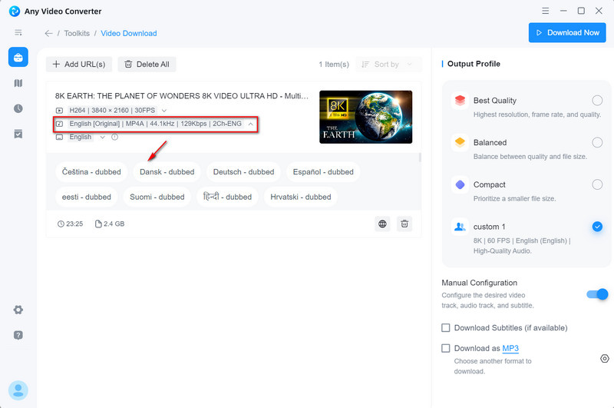Open download format settings icon
The image size is (614, 408).
pos(605,358)
